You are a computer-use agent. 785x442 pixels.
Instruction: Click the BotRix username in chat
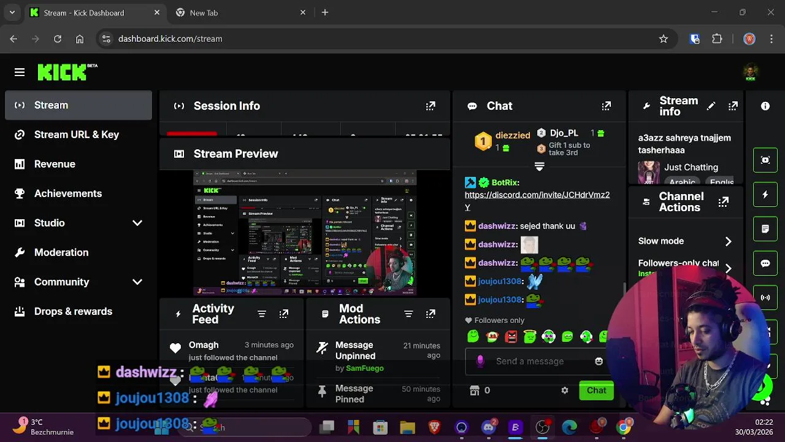click(505, 182)
